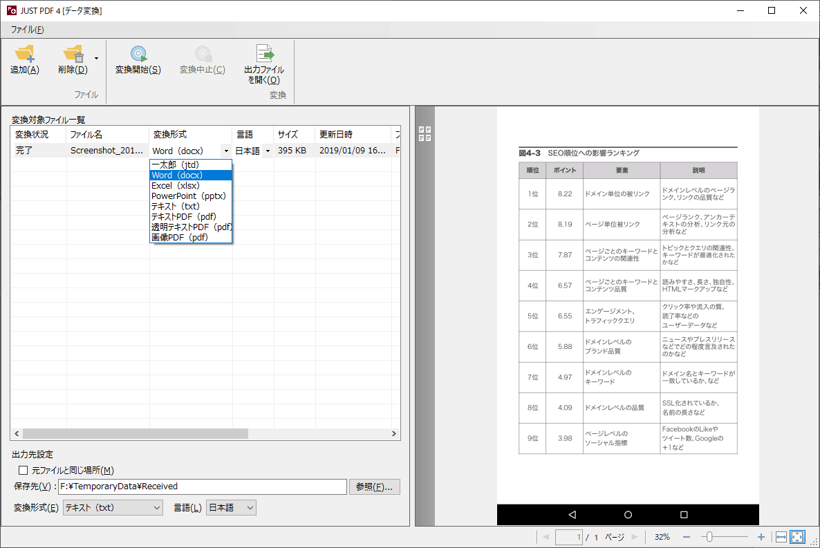Click the 2019/01/09 date cell
The height and width of the screenshot is (548, 820).
pyautogui.click(x=353, y=151)
